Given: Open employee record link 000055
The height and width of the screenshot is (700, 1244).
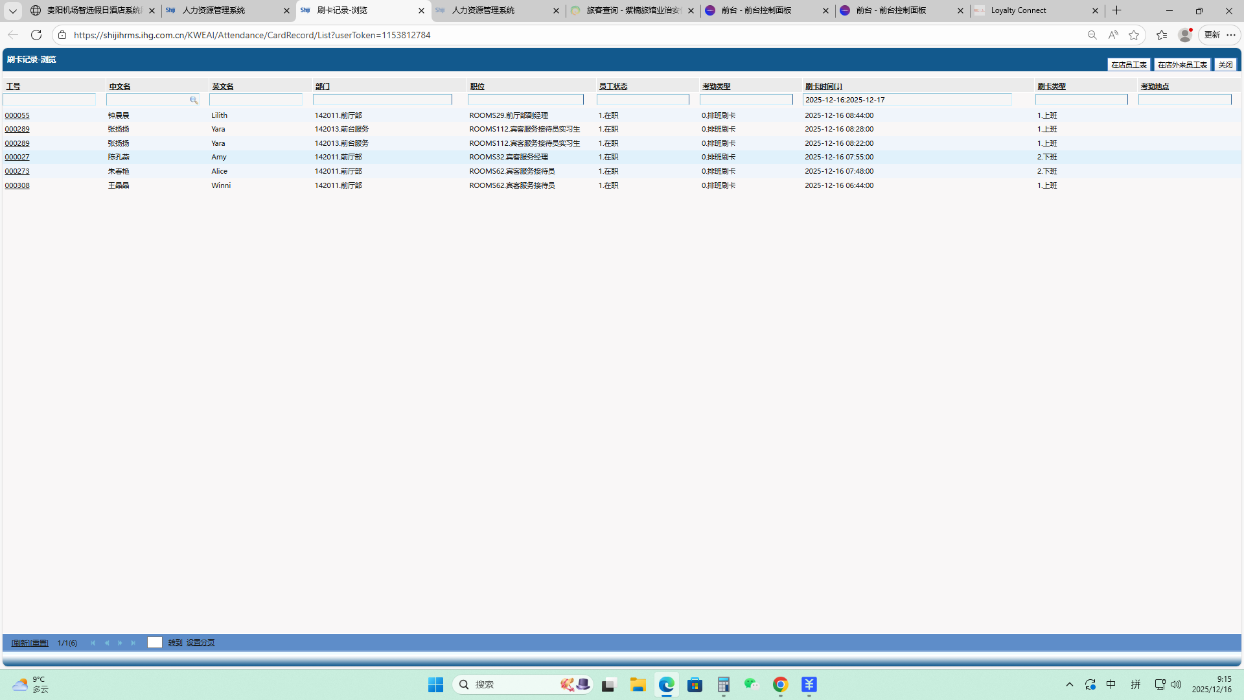Looking at the screenshot, I should point(17,115).
